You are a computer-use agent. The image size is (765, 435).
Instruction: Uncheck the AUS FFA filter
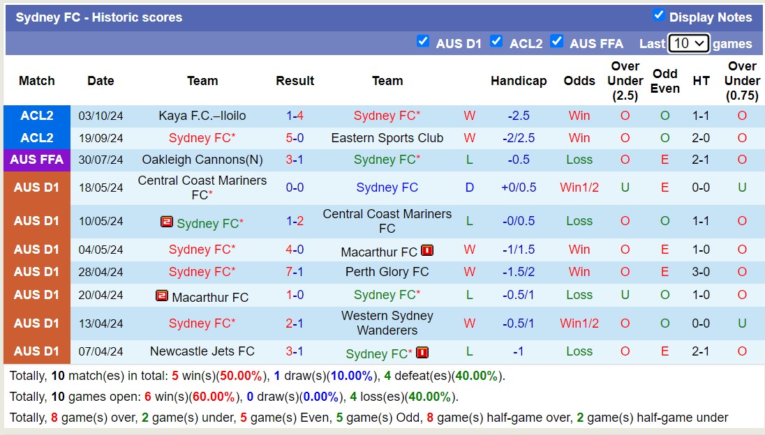pyautogui.click(x=558, y=42)
